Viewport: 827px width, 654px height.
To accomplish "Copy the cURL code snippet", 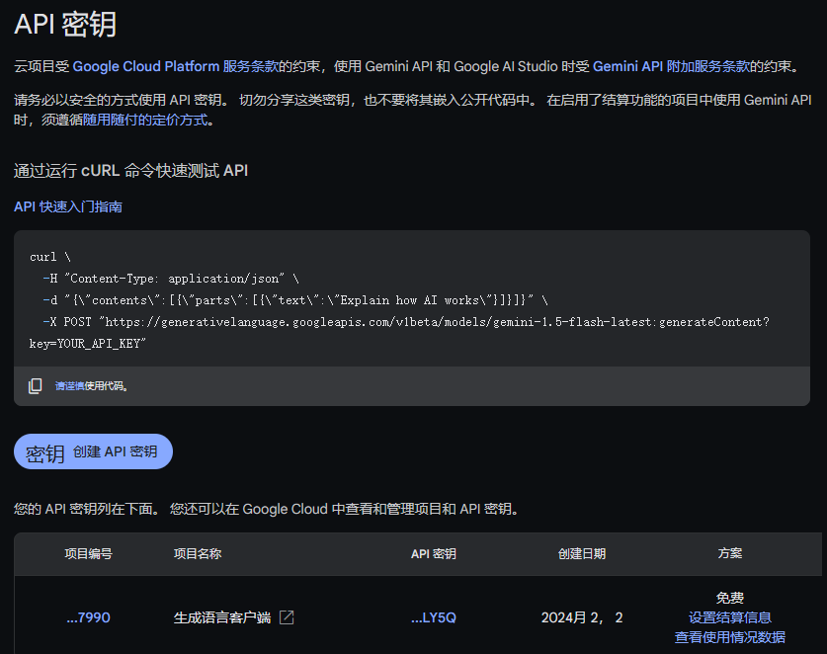I will [36, 386].
